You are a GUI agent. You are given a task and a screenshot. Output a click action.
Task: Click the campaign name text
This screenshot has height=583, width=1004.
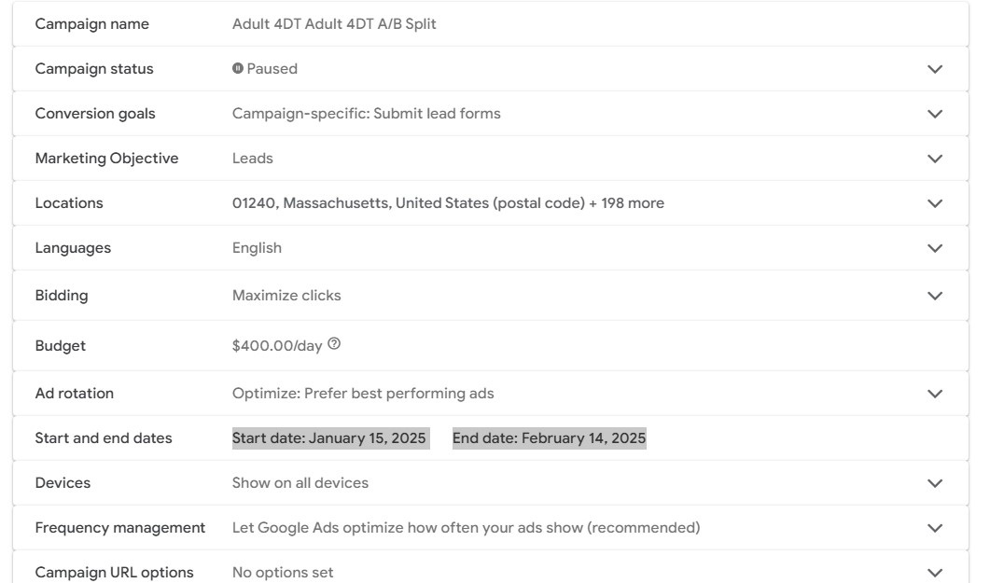tap(334, 24)
